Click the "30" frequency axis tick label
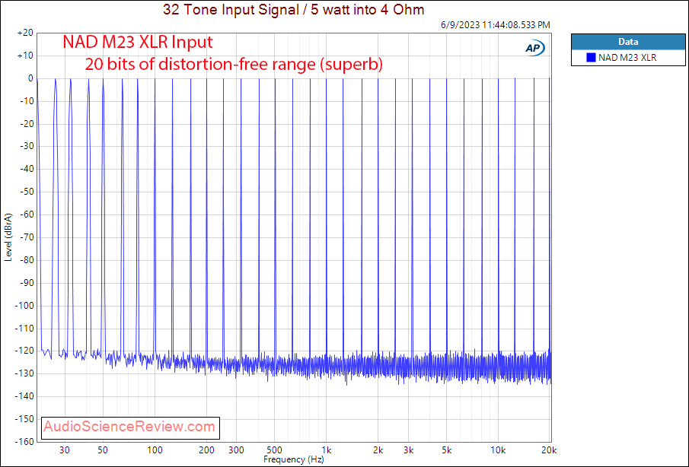 pos(65,450)
